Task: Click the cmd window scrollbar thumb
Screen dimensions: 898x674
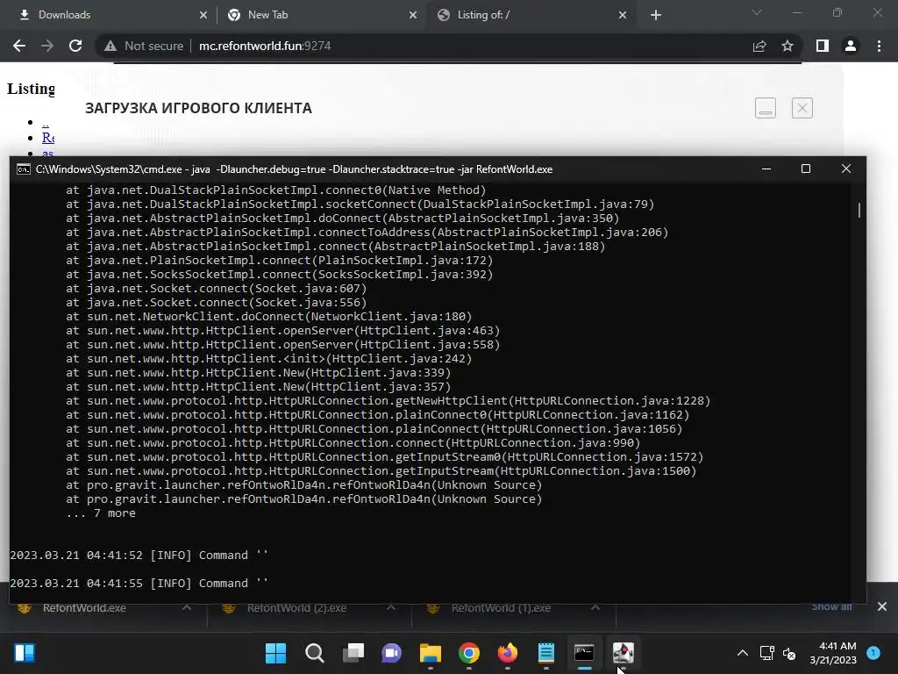Action: coord(859,210)
